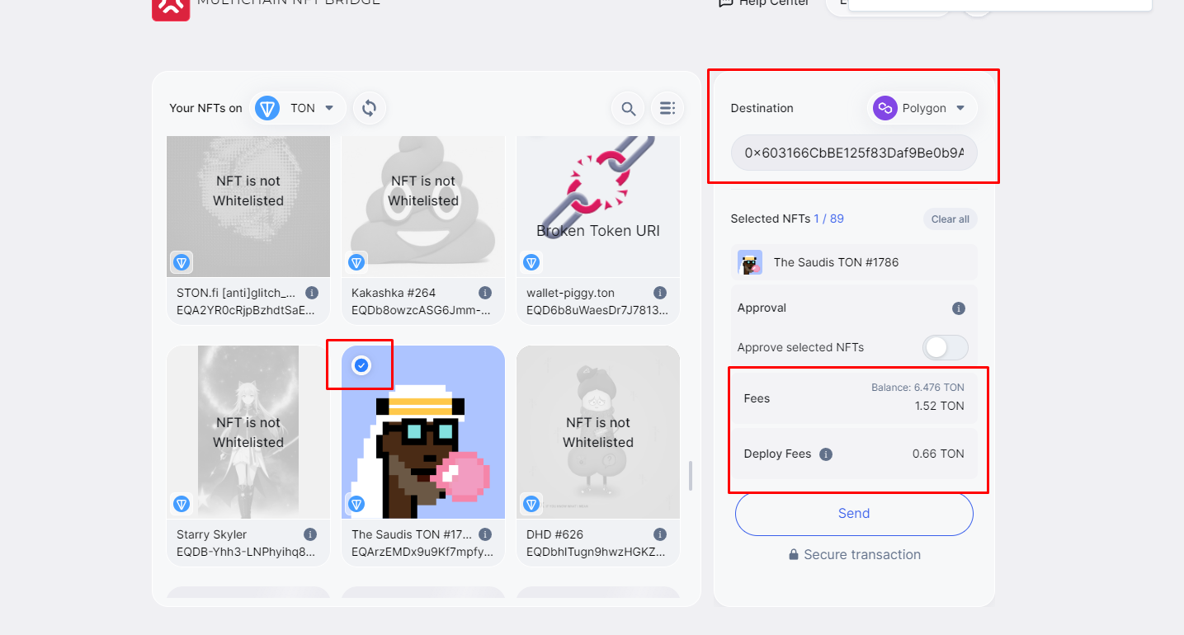Click the "Starry Skyler" card title
The height and width of the screenshot is (635, 1184).
pos(212,534)
